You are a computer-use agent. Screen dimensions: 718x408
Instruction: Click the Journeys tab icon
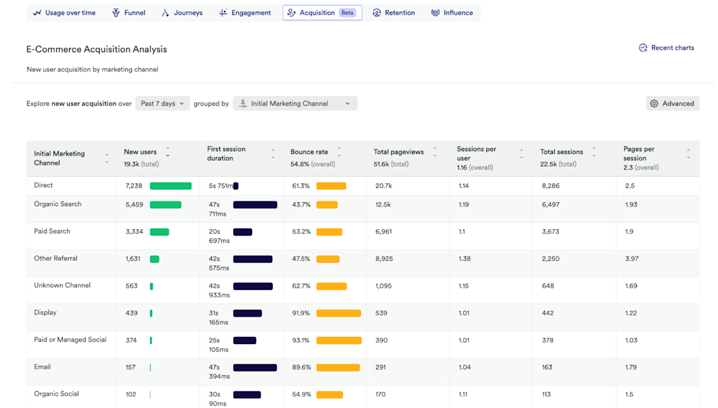166,13
